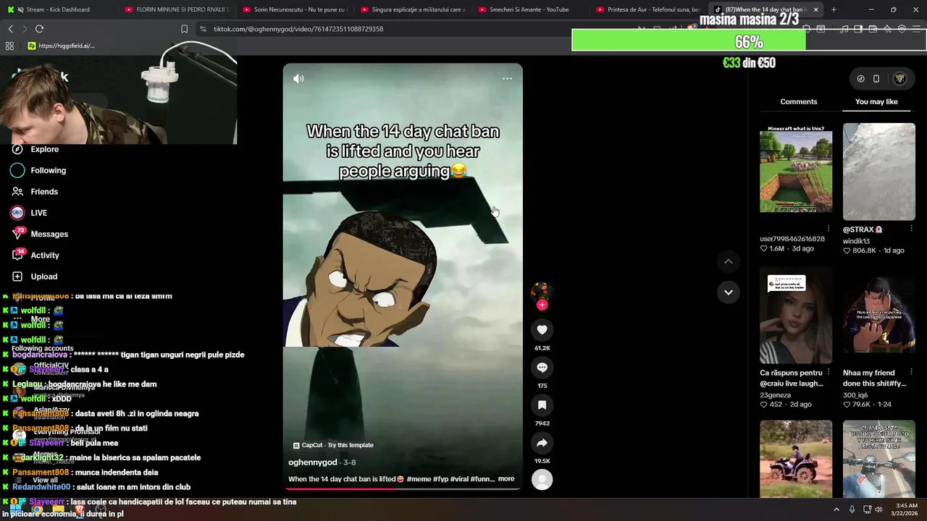
Task: Open the Kick Dashboard browser tab
Action: pyautogui.click(x=58, y=9)
